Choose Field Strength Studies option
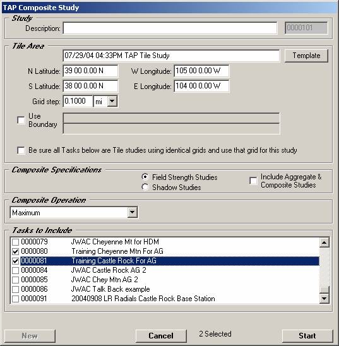 (x=145, y=177)
